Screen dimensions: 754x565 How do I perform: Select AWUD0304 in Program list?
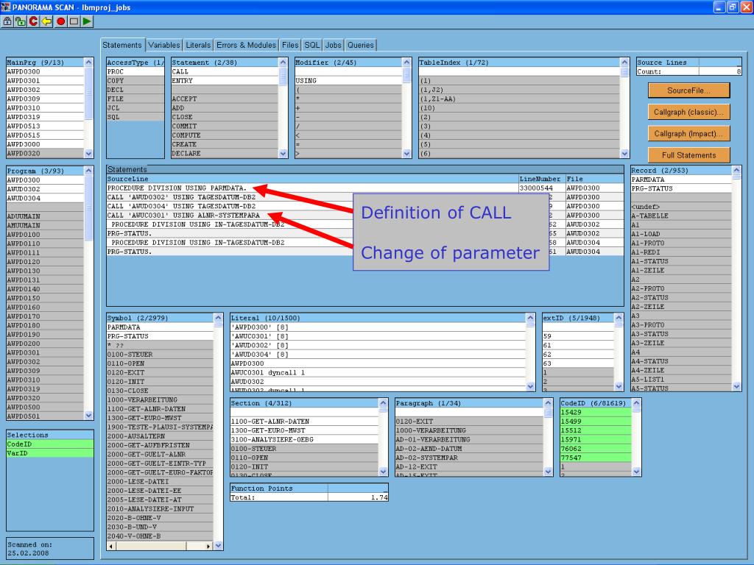tap(45, 198)
